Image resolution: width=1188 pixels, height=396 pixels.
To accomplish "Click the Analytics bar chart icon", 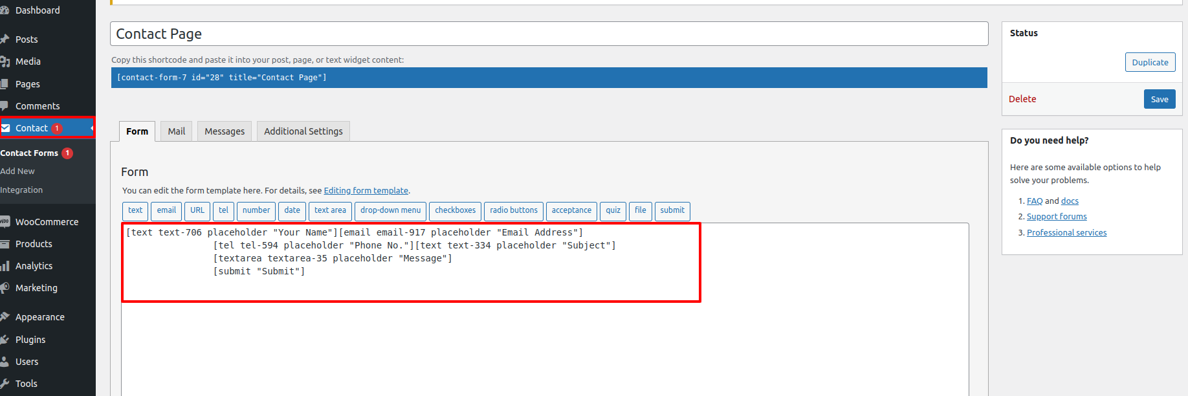I will point(4,266).
